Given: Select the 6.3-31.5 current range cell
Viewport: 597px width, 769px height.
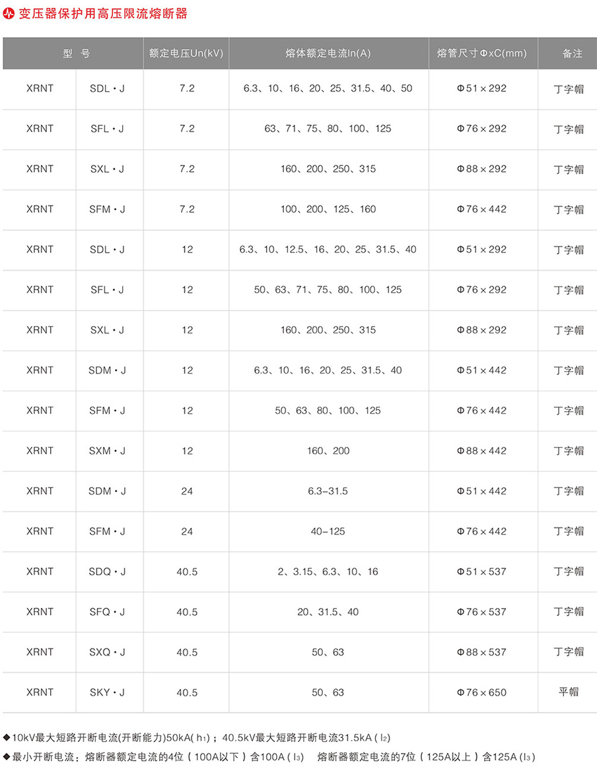Looking at the screenshot, I should click(328, 491).
